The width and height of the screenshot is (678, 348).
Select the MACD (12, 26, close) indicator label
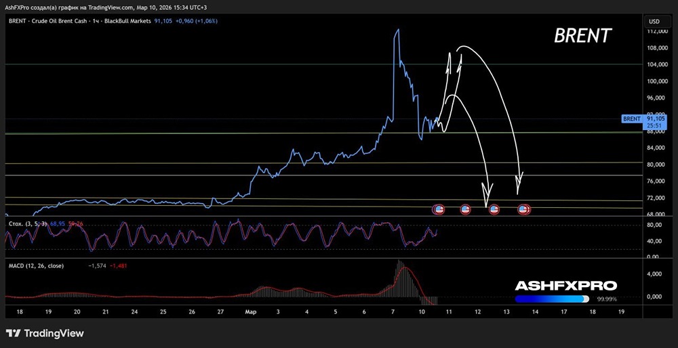click(36, 266)
